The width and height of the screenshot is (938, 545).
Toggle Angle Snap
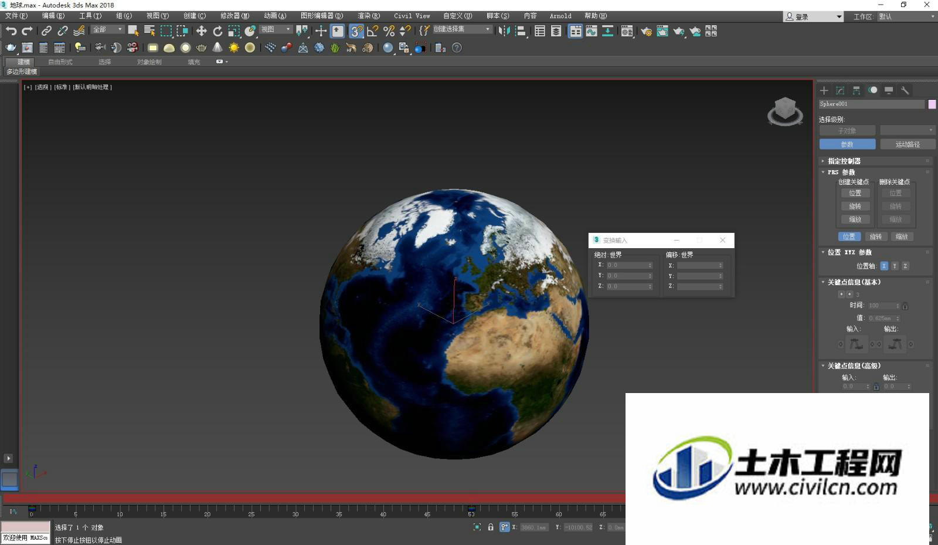[372, 31]
